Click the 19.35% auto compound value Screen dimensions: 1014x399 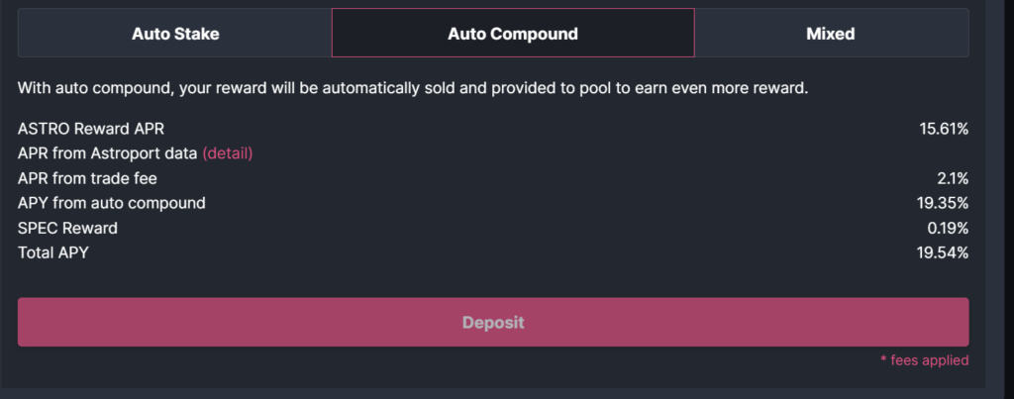coord(943,203)
